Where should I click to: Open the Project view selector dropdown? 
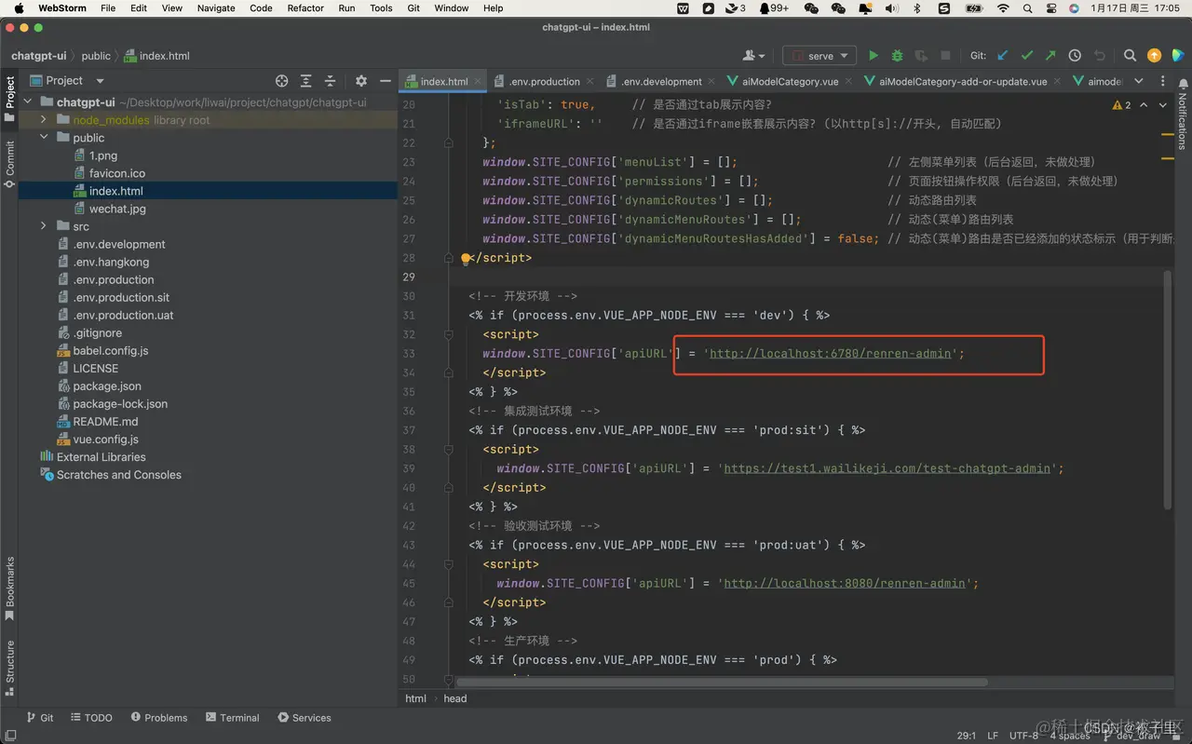67,81
